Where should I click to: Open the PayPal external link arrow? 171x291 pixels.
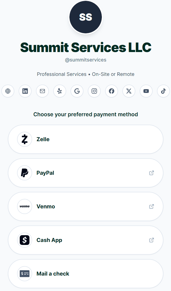click(x=151, y=173)
